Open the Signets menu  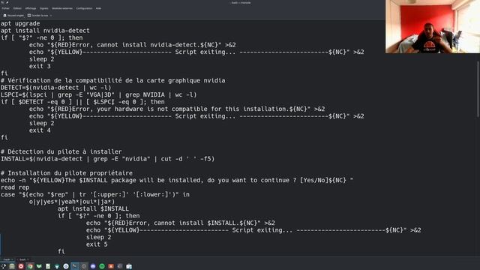point(44,8)
